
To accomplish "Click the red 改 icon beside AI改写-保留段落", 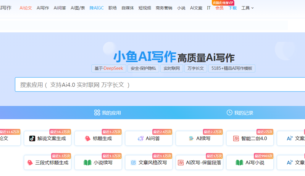I will coord(181,163).
